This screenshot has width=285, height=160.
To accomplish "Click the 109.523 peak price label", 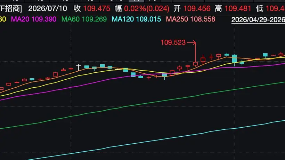I will [173, 42].
